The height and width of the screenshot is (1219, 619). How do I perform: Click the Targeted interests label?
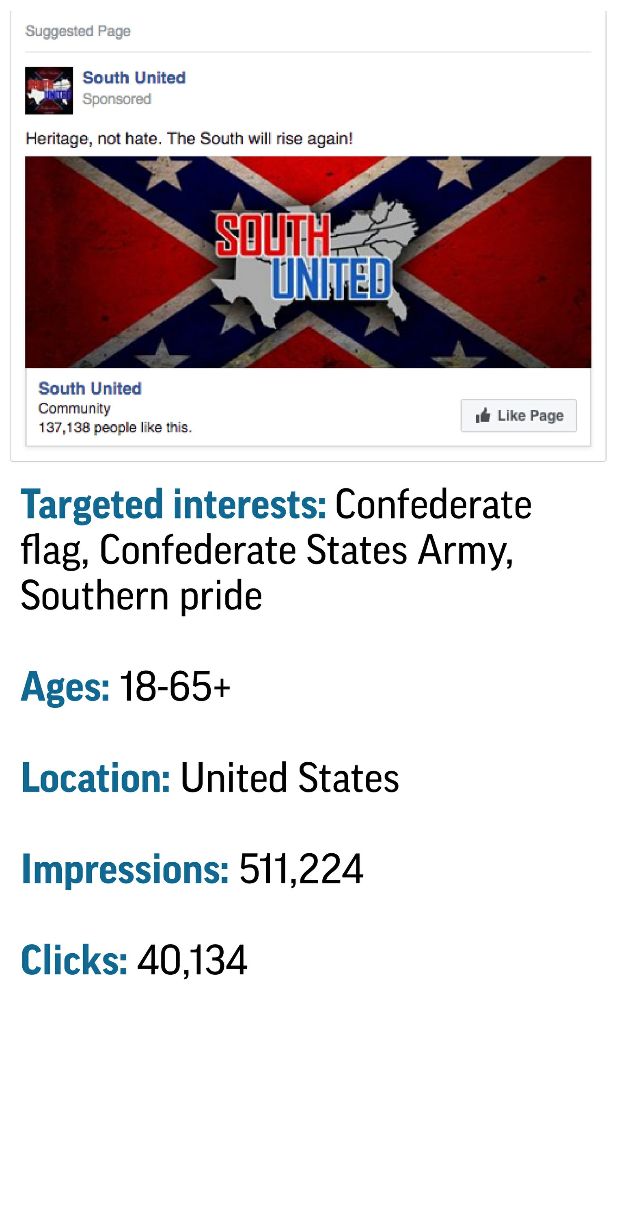173,504
